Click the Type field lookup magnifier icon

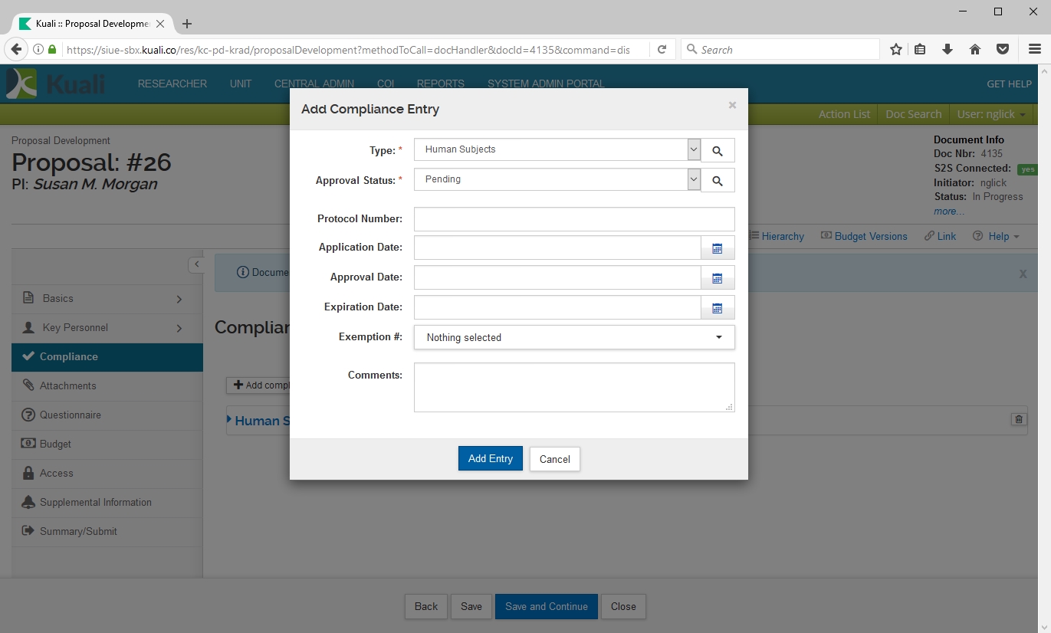(x=718, y=151)
